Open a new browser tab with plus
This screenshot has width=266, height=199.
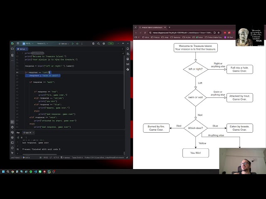(x=170, y=27)
